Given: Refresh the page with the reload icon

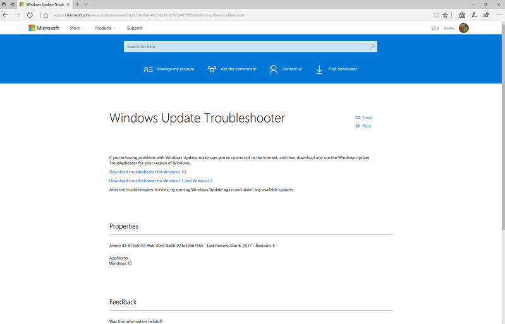Looking at the screenshot, I should point(30,15).
